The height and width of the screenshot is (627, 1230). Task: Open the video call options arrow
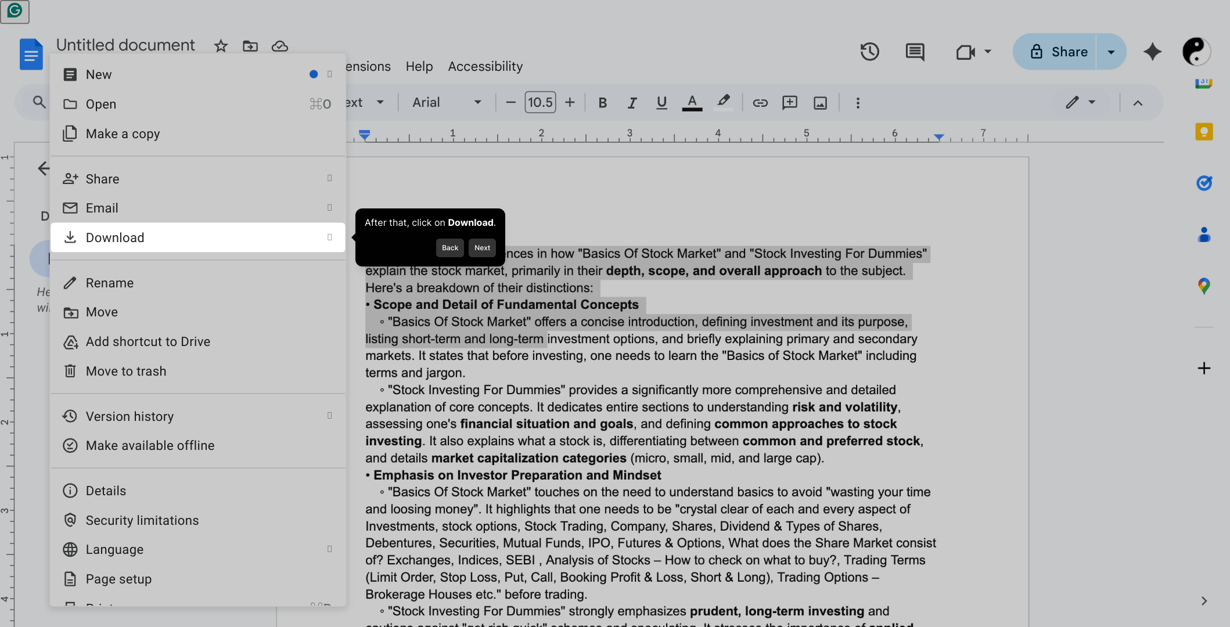pos(988,52)
